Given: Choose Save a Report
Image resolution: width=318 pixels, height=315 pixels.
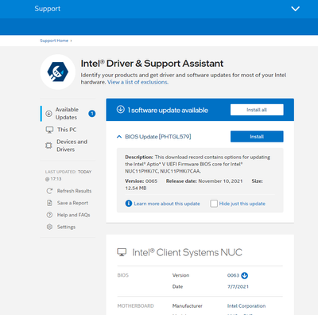Looking at the screenshot, I should pos(72,203).
